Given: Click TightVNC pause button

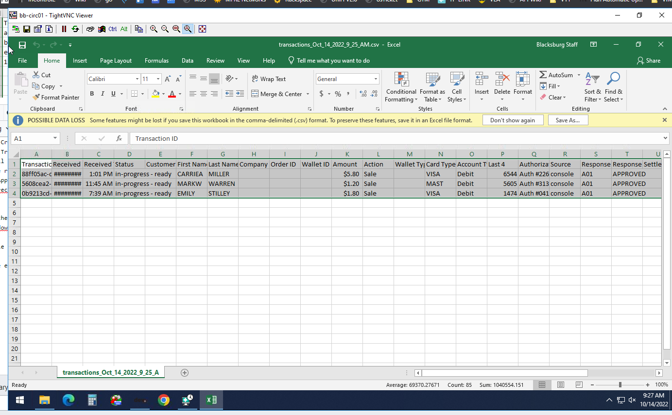Looking at the screenshot, I should 64,29.
